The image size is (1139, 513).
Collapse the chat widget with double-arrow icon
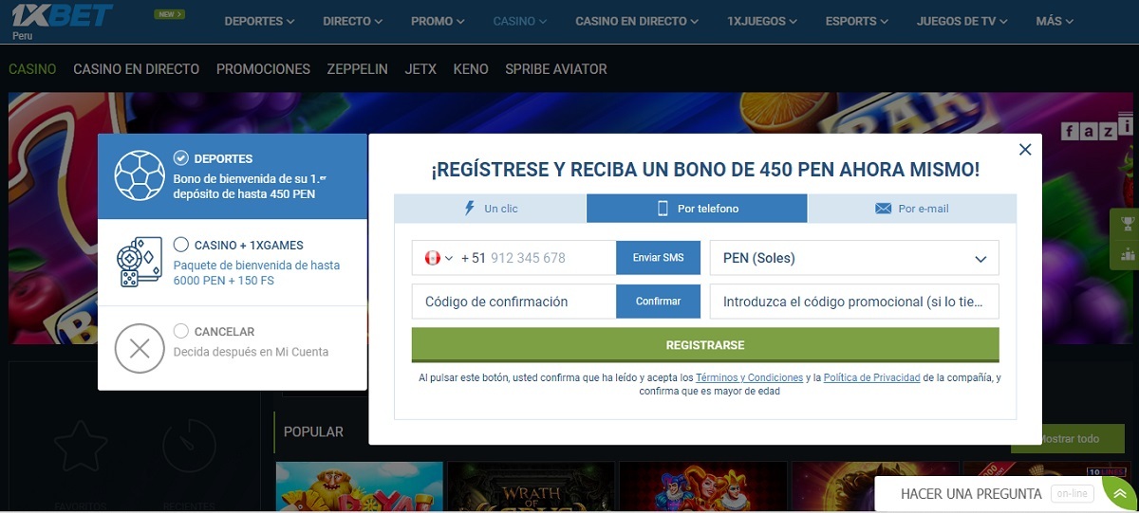1121,495
